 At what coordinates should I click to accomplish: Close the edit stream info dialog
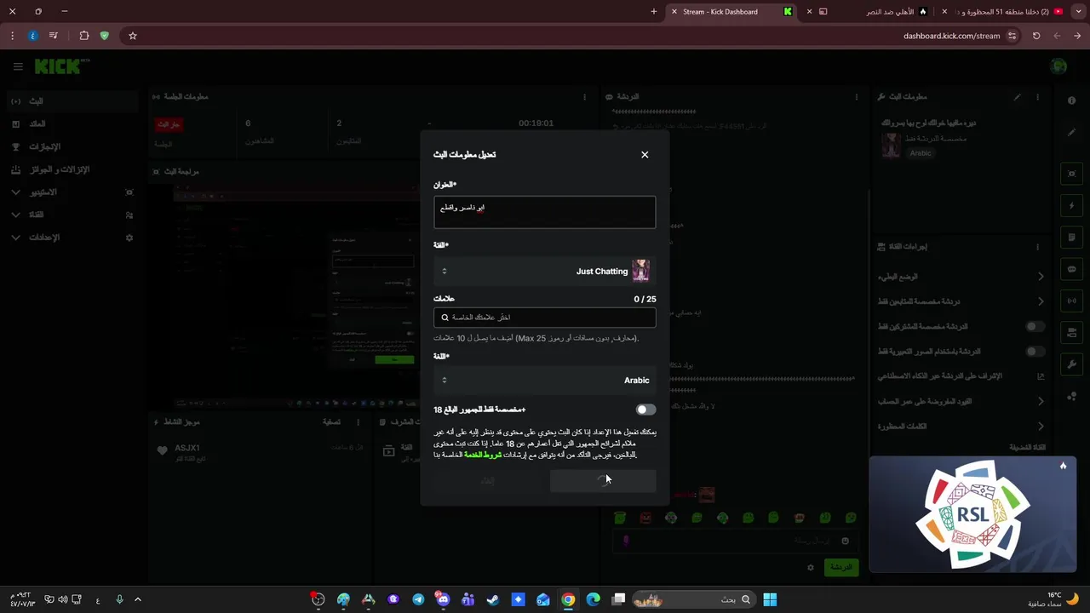[645, 154]
